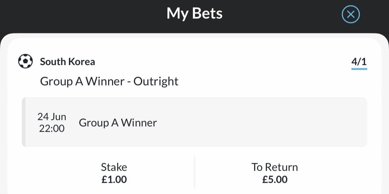The height and width of the screenshot is (194, 389).
Task: Click the football icon beside South Korea
Action: point(25,61)
